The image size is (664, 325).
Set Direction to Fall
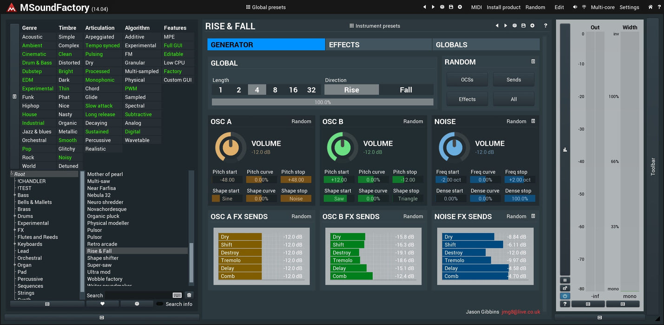[x=406, y=90]
